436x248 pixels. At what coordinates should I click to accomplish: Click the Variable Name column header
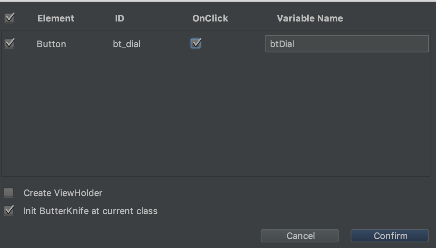309,18
